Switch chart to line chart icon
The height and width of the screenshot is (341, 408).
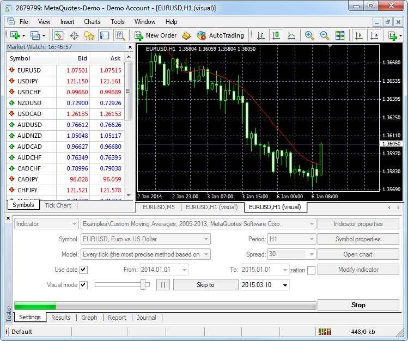coord(291,35)
